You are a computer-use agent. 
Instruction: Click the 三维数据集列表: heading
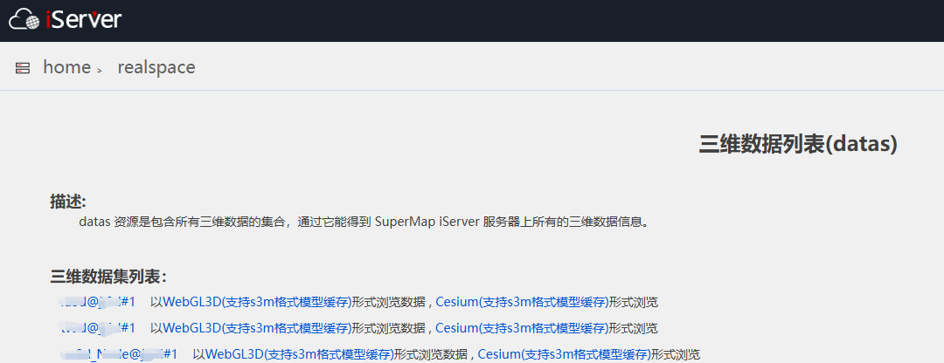coord(108,277)
